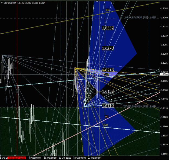Select the 1.6332 price level box
Viewport: 169px width, 160px height.
click(108, 28)
